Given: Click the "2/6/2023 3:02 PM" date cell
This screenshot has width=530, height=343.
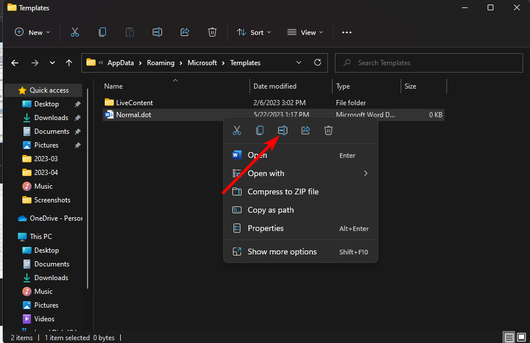Looking at the screenshot, I should coord(279,103).
